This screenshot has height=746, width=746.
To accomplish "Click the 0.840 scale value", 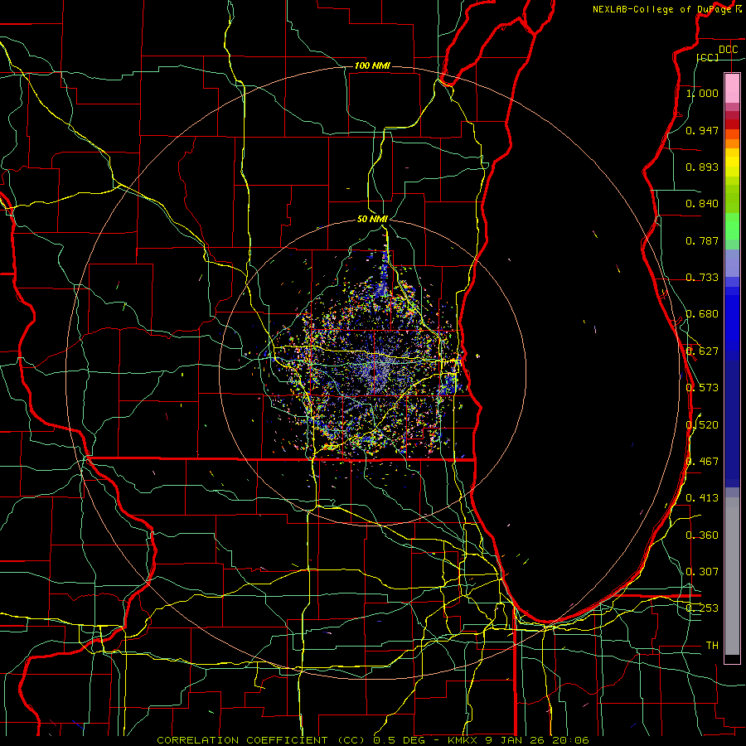I will click(x=702, y=204).
